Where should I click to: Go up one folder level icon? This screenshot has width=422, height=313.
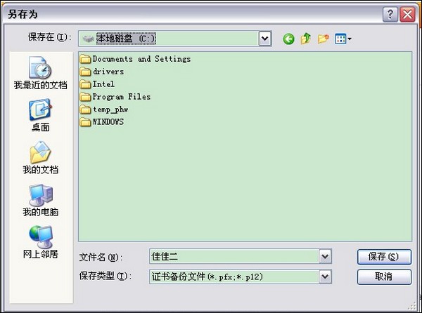tap(306, 39)
